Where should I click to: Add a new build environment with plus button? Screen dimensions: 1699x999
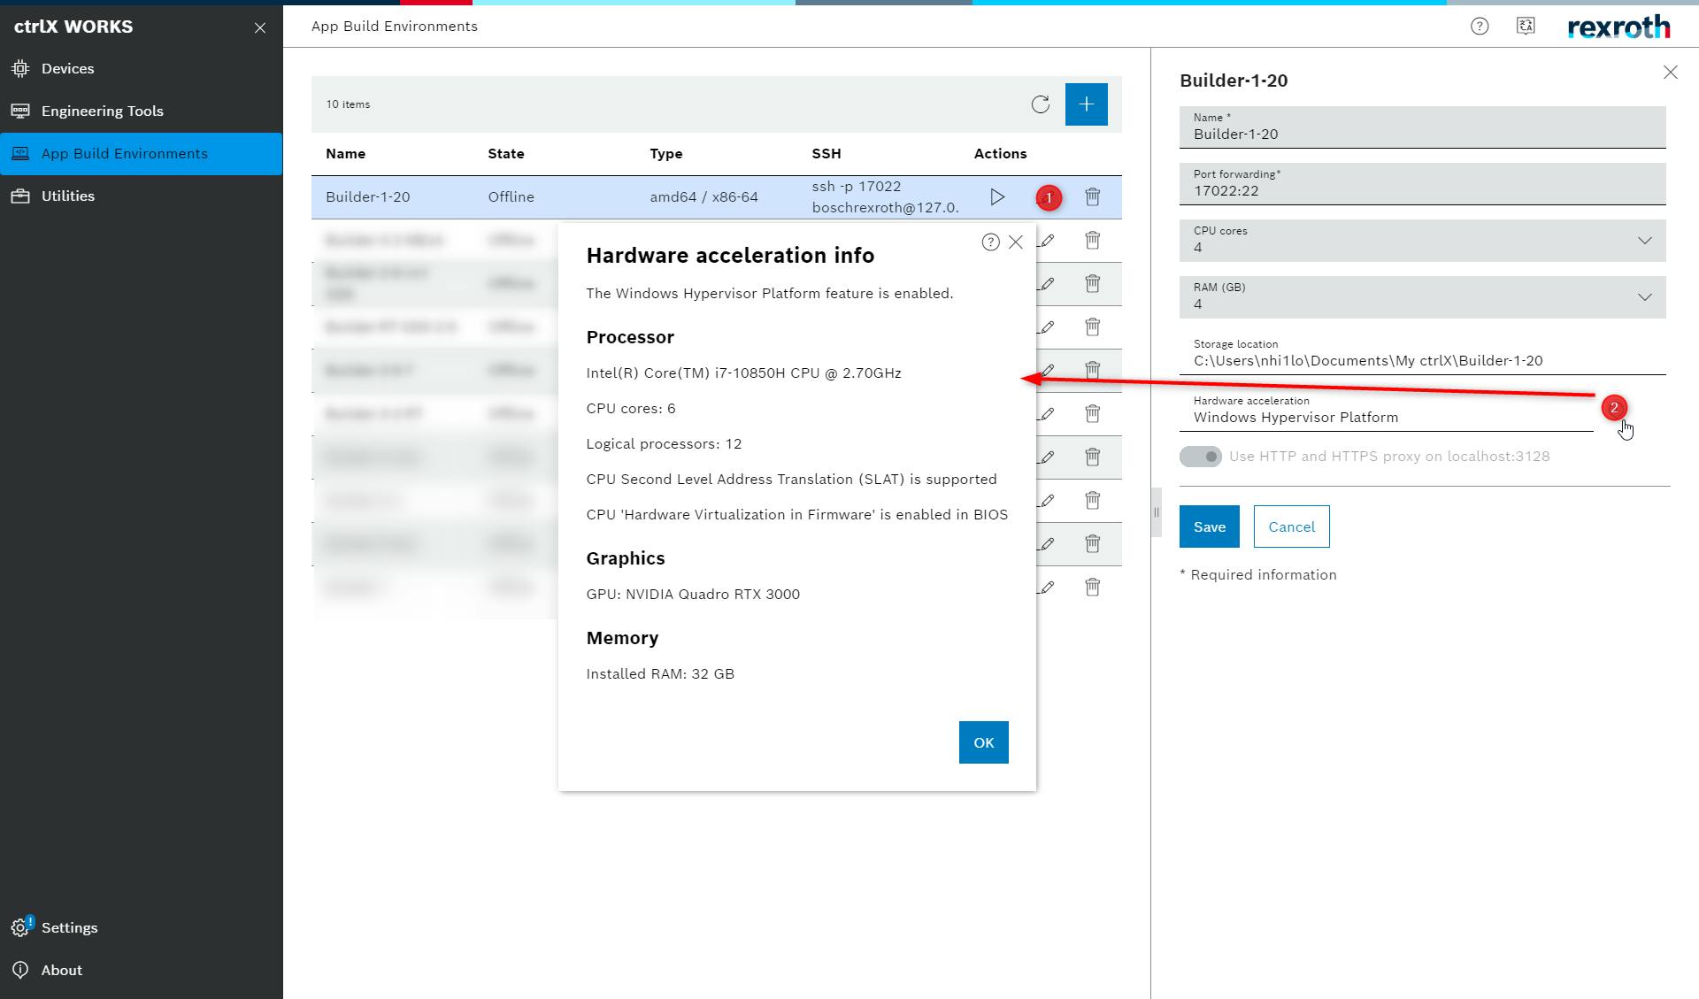1087,104
